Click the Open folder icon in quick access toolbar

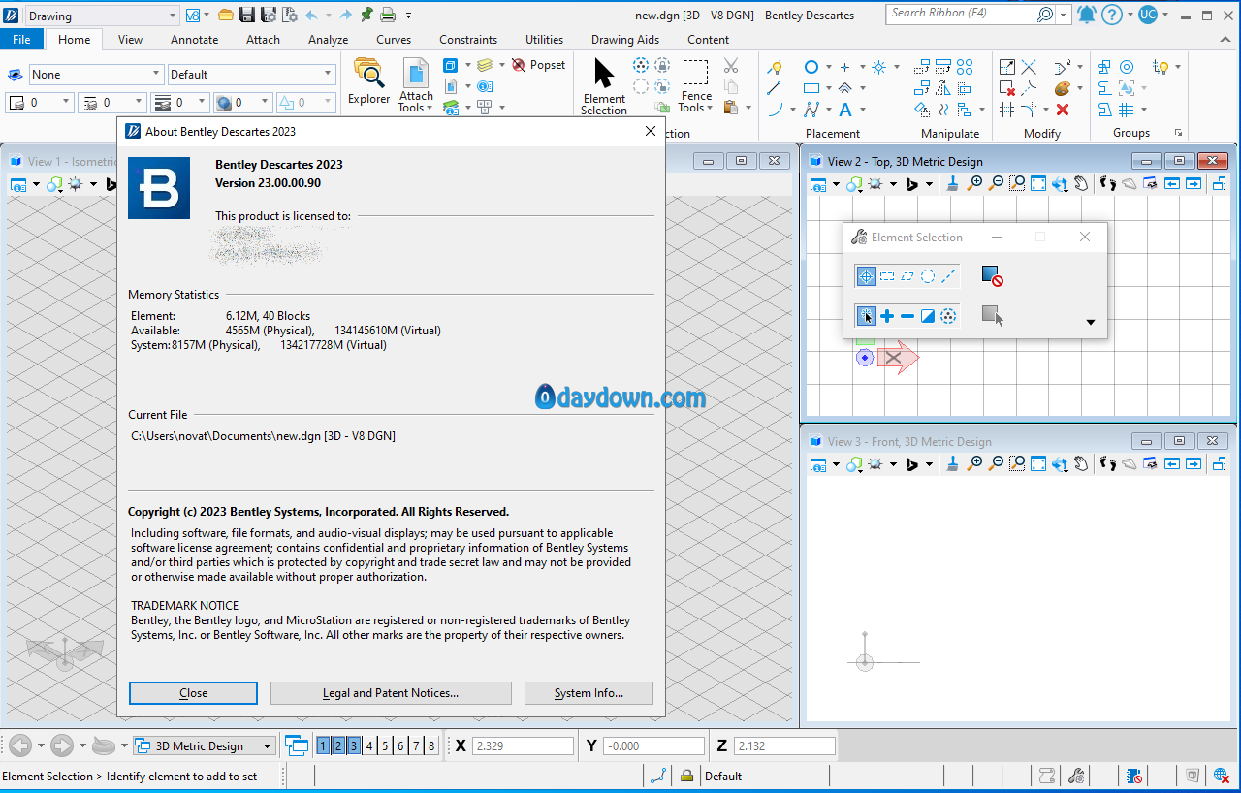226,15
